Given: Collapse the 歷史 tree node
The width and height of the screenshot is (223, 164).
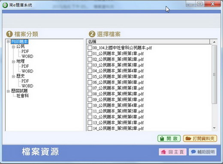Looking at the screenshot, I should click(x=13, y=76).
